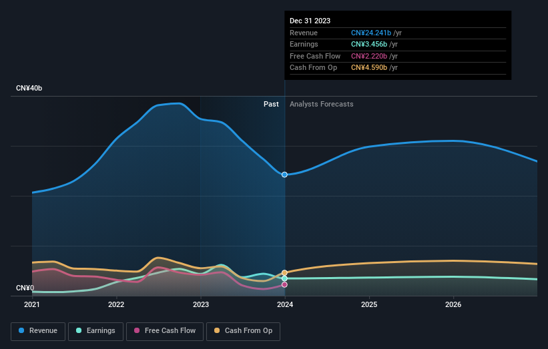Click the Cash From Op label in tooltip
The height and width of the screenshot is (349, 548).
tap(314, 68)
